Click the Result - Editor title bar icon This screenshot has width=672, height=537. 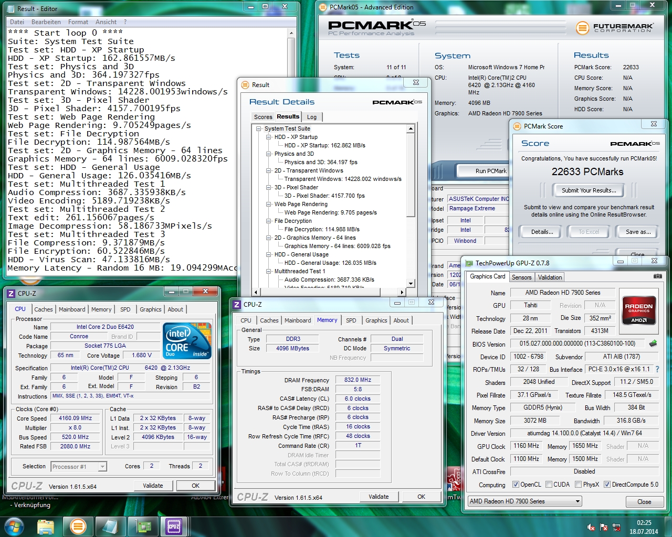(10, 8)
